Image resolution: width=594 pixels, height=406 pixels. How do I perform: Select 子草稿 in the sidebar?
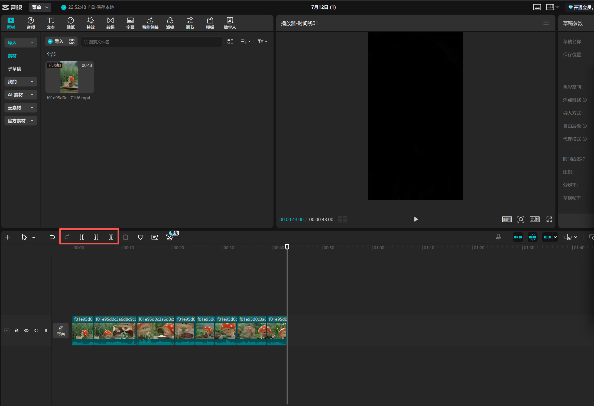click(14, 69)
